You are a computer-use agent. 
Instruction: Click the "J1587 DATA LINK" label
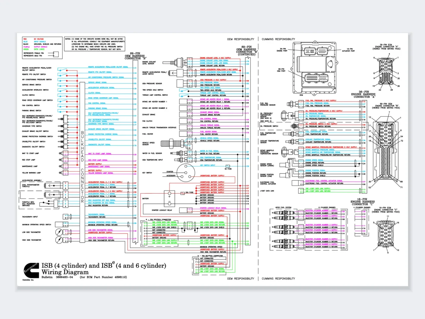[x=267, y=191]
